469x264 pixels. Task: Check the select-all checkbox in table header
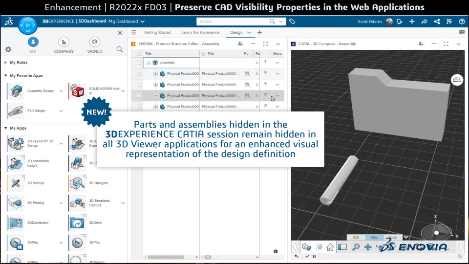[139, 54]
